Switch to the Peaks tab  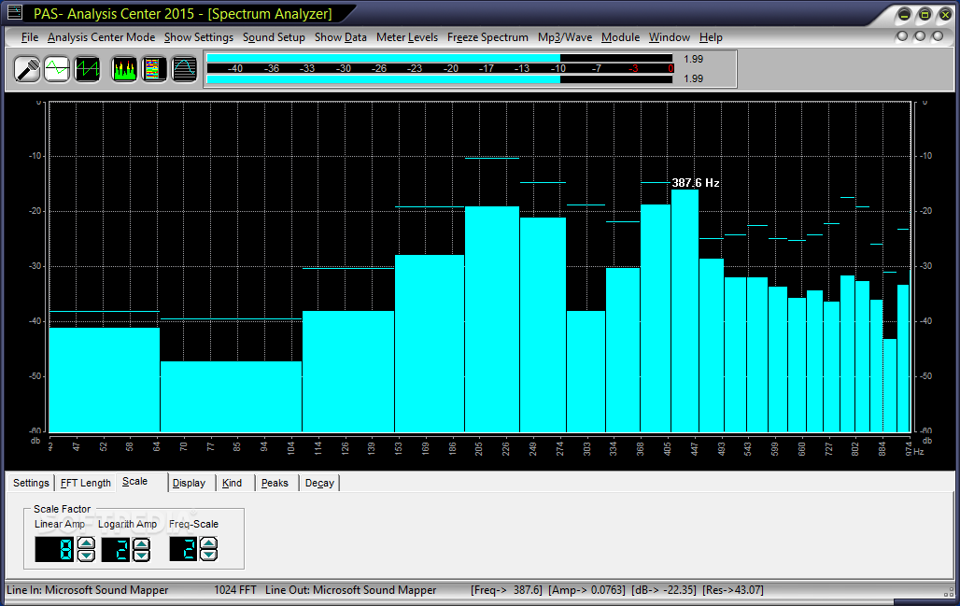click(275, 483)
